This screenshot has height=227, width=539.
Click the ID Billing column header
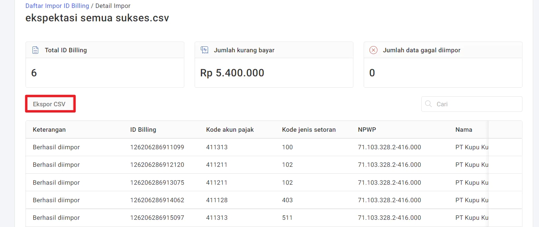point(143,130)
